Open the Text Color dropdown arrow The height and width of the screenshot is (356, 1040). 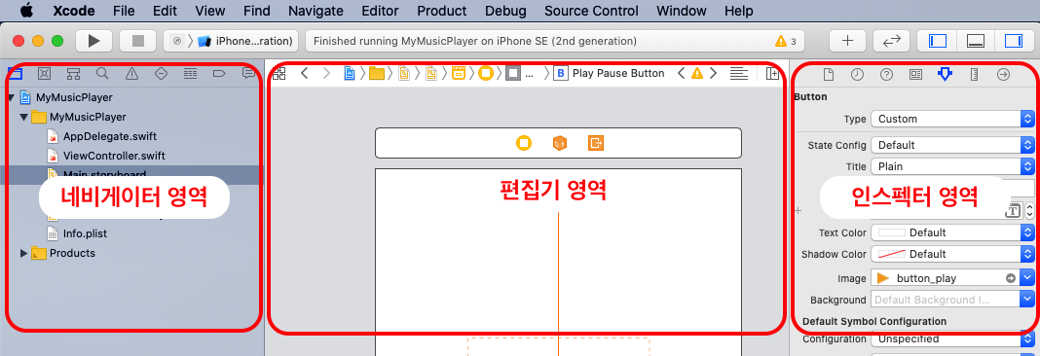pos(1027,232)
